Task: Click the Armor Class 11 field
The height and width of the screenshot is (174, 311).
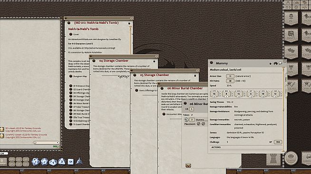Action: (x=230, y=76)
